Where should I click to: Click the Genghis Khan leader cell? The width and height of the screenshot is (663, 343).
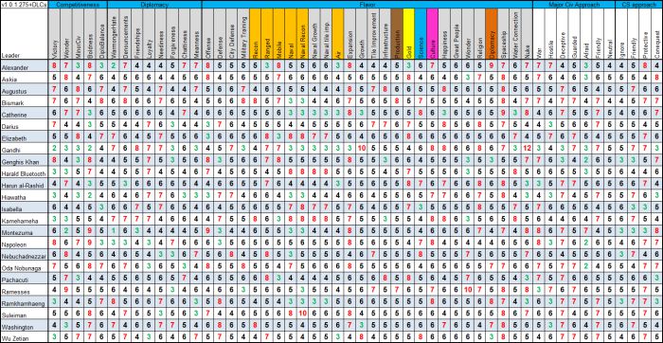24,162
